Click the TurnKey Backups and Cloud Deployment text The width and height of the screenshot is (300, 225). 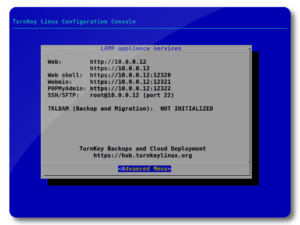point(142,149)
